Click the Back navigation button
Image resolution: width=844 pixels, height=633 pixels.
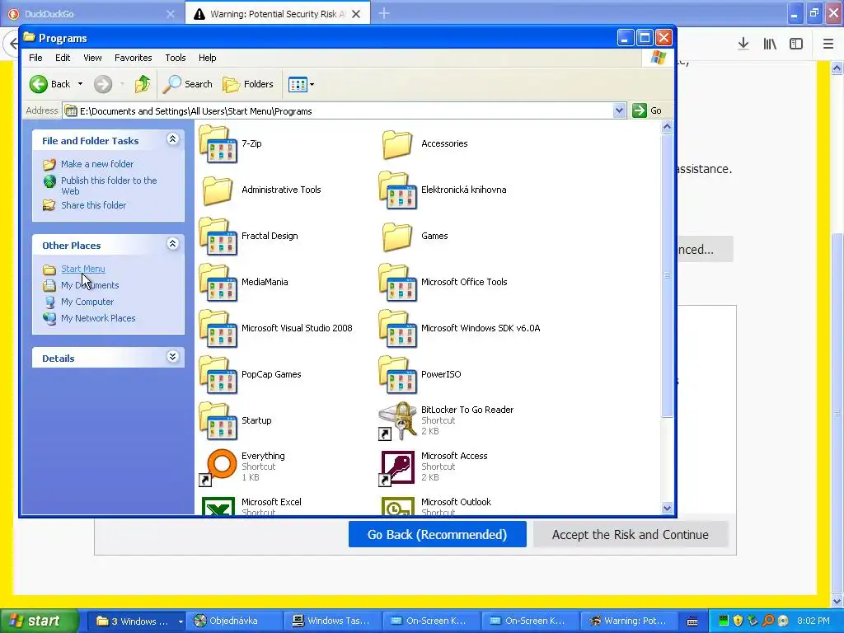[49, 85]
